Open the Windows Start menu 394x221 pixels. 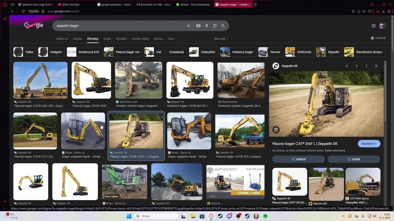(129, 216)
